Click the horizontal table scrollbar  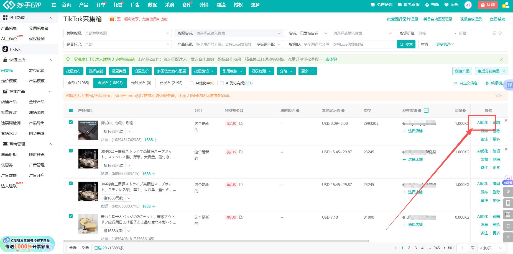click(216, 241)
